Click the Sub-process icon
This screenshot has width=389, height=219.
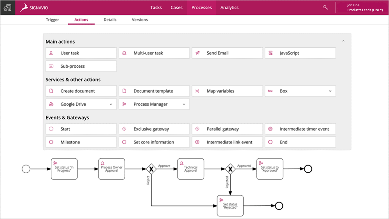click(51, 66)
